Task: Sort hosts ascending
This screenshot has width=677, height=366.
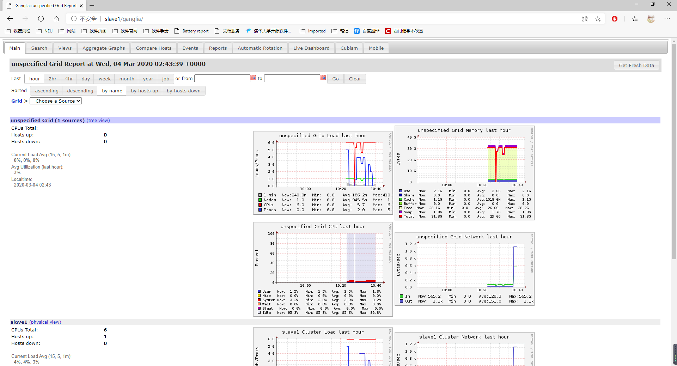Action: coord(47,91)
